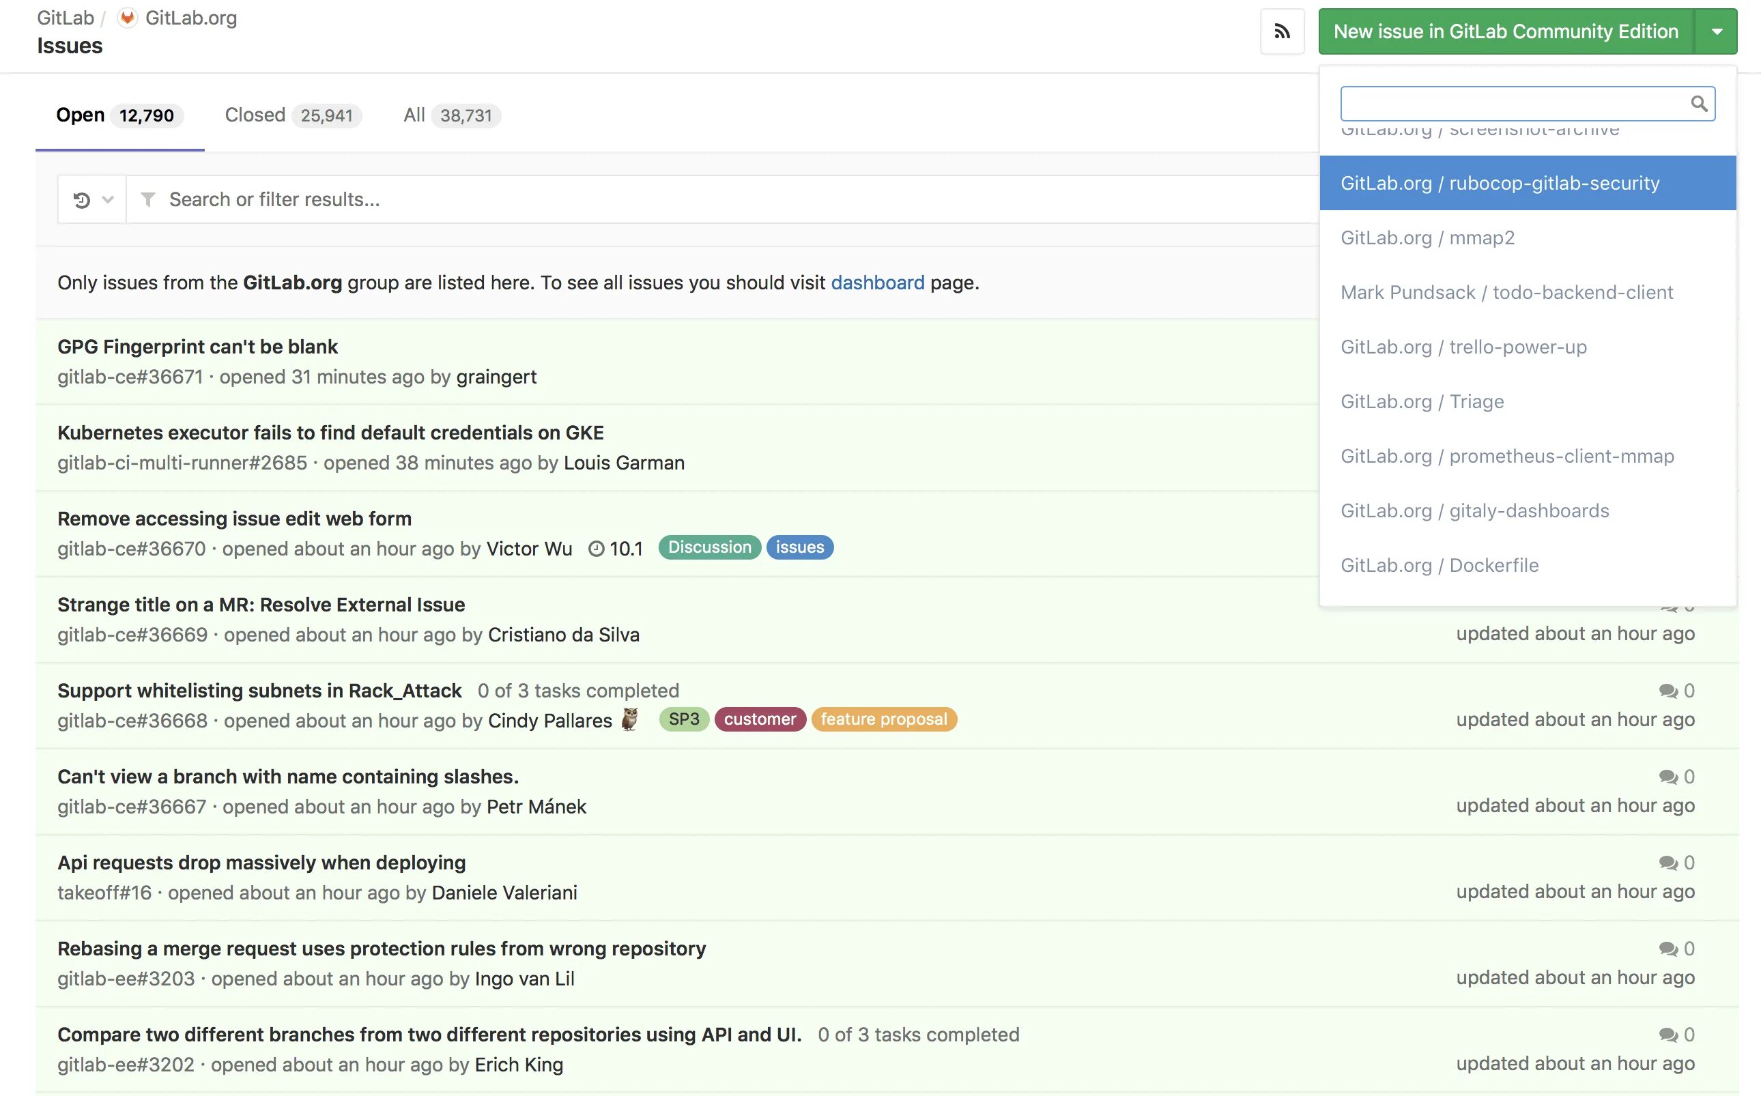Click the owl emoji next to Cindy Pallares
This screenshot has height=1096, width=1761.
tap(630, 720)
